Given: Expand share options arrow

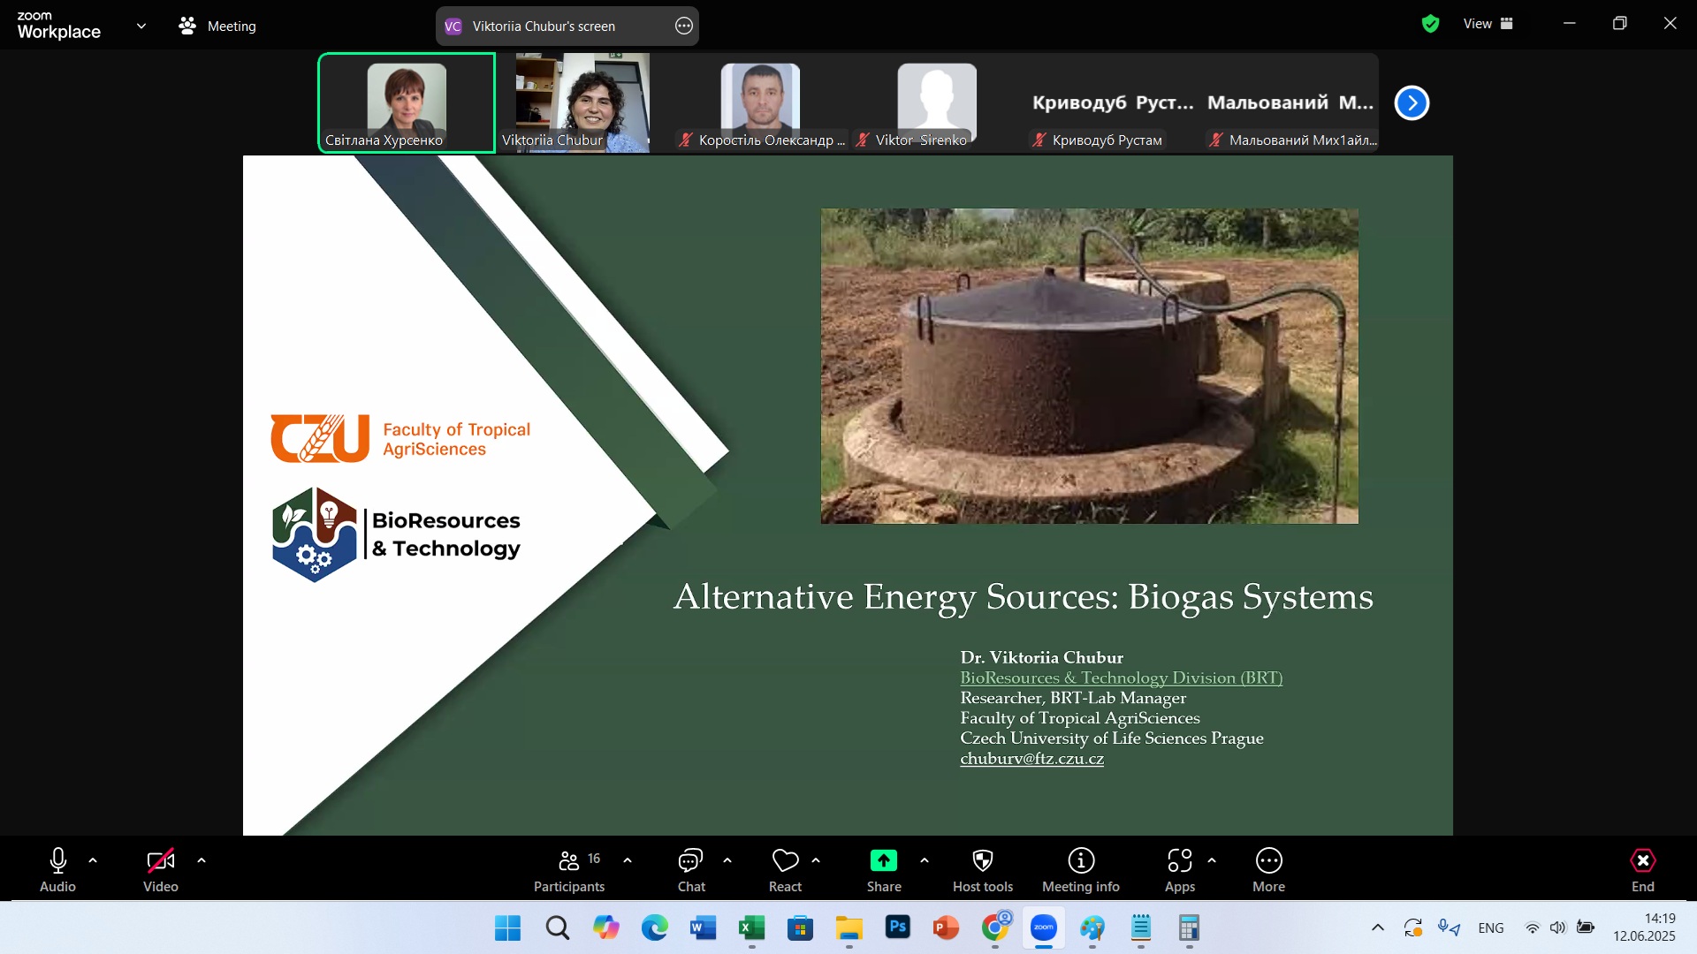Looking at the screenshot, I should pyautogui.click(x=925, y=860).
